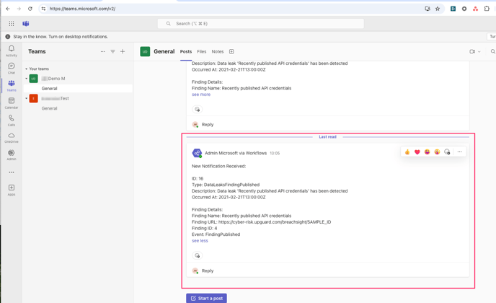The height and width of the screenshot is (303, 496).
Task: Start a video meeting in channel
Action: click(472, 51)
